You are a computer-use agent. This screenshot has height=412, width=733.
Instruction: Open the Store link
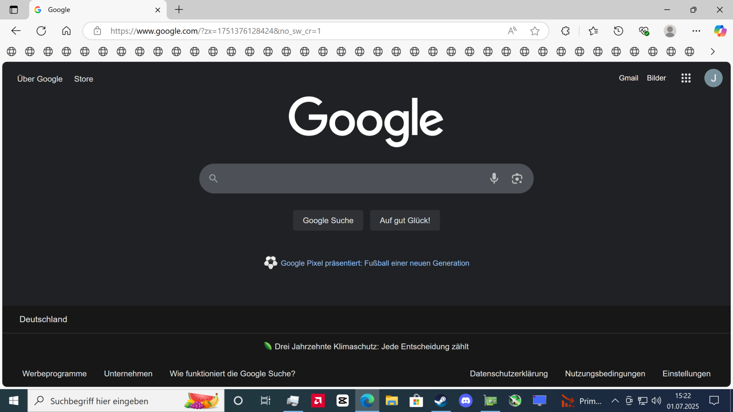point(83,79)
